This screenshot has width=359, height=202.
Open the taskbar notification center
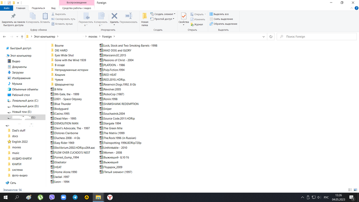point(351,197)
